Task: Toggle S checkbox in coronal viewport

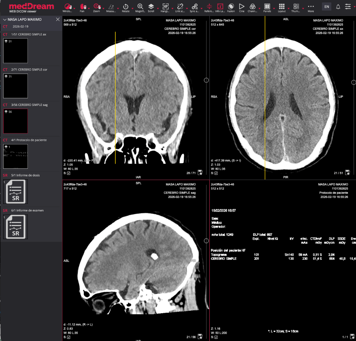Action: point(69,173)
